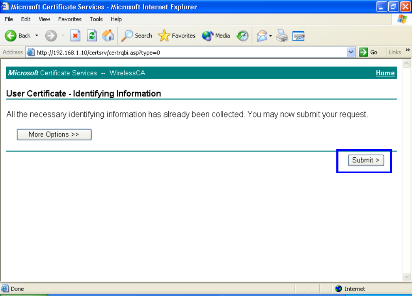Open the Tools menu
This screenshot has height=296, width=412.
pyautogui.click(x=96, y=19)
